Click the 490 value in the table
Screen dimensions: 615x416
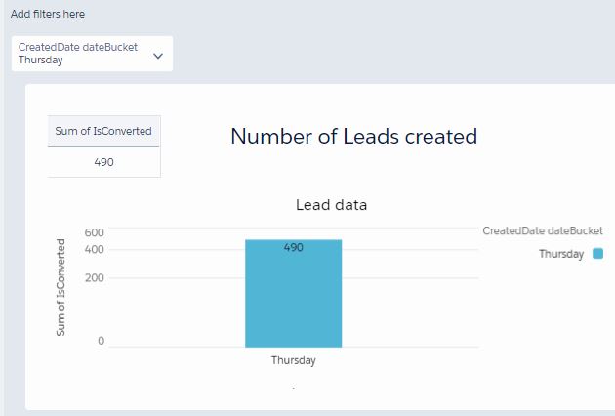[104, 162]
